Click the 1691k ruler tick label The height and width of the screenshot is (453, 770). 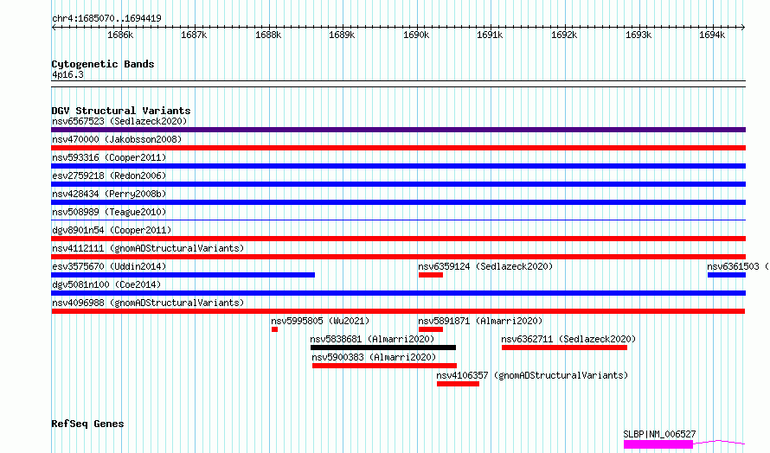point(490,35)
